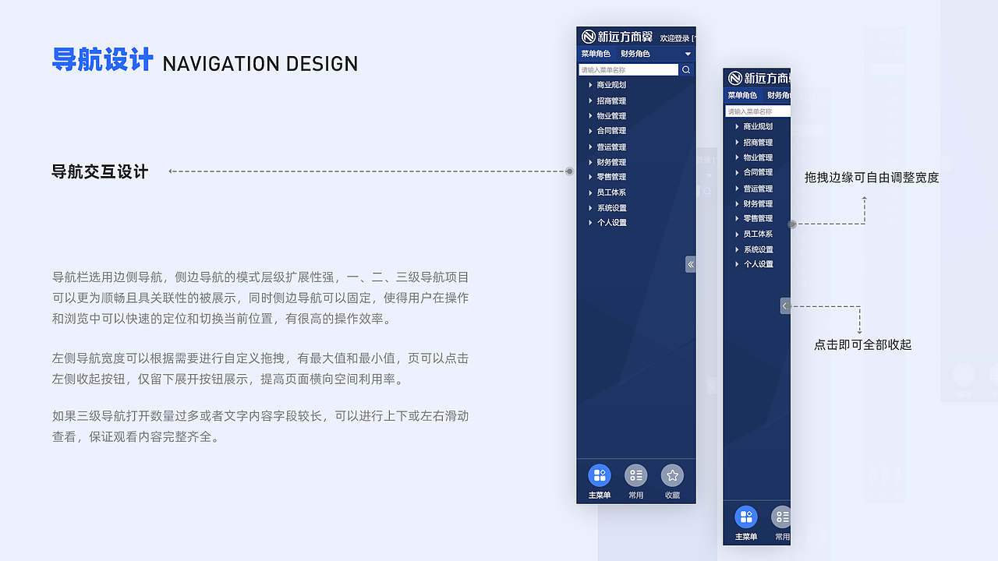Click the 常用 text label in the wide panel
Viewport: 998px width, 561px height.
[x=636, y=496]
